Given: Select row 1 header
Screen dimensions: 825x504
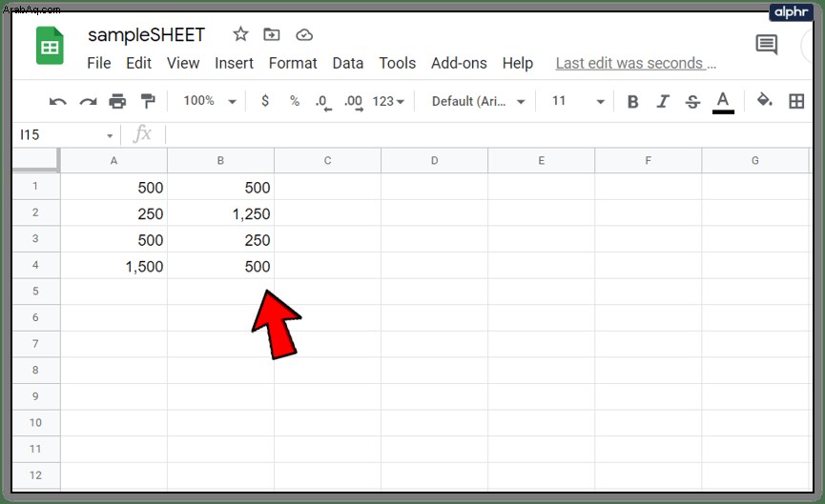Looking at the screenshot, I should (35, 186).
